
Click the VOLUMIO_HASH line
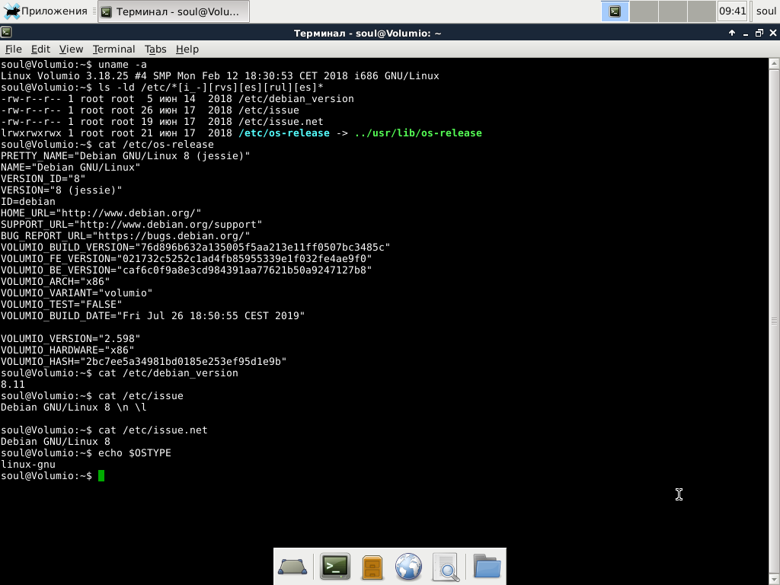point(144,362)
